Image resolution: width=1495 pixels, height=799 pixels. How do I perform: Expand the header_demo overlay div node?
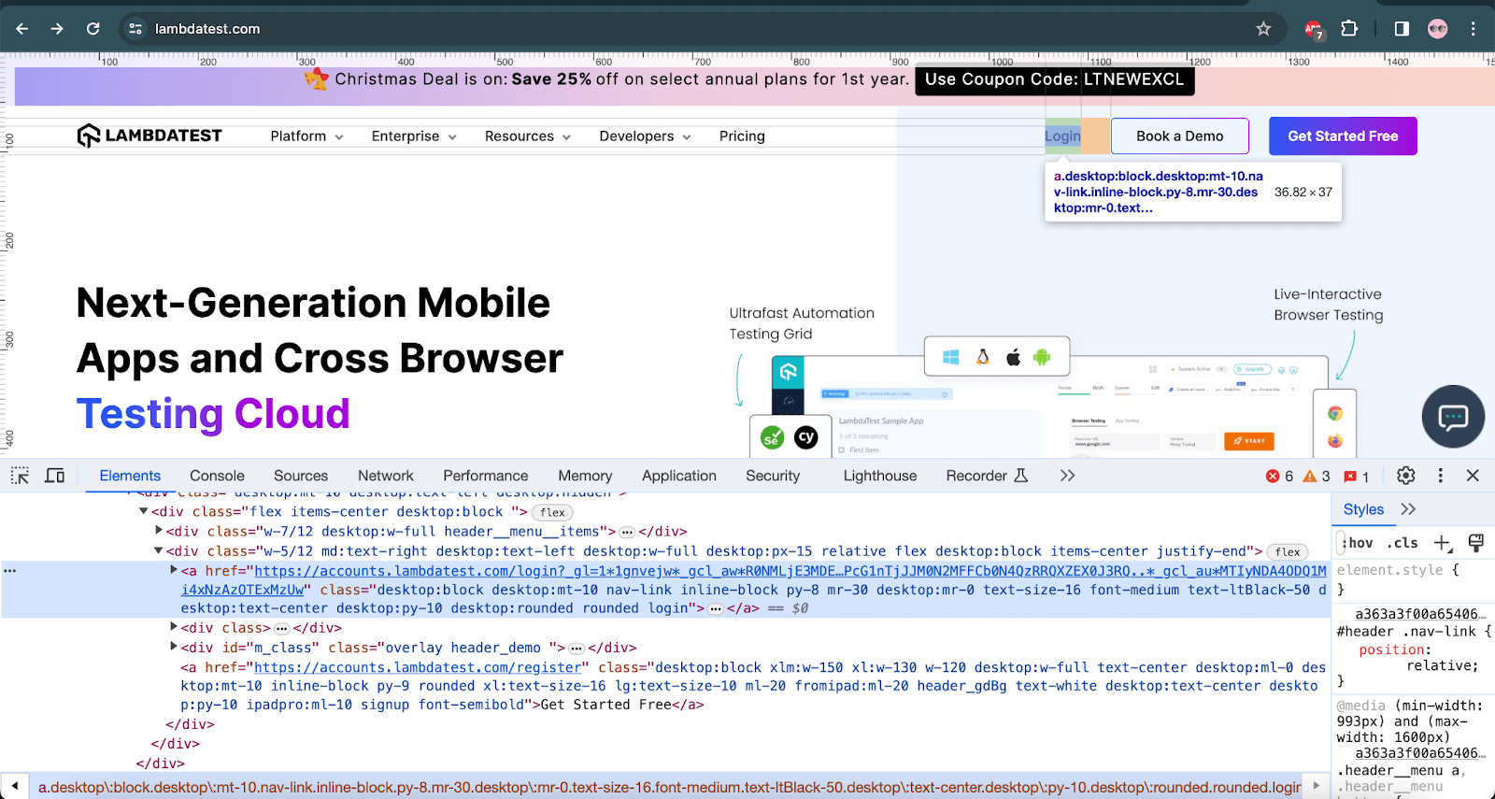pos(174,647)
